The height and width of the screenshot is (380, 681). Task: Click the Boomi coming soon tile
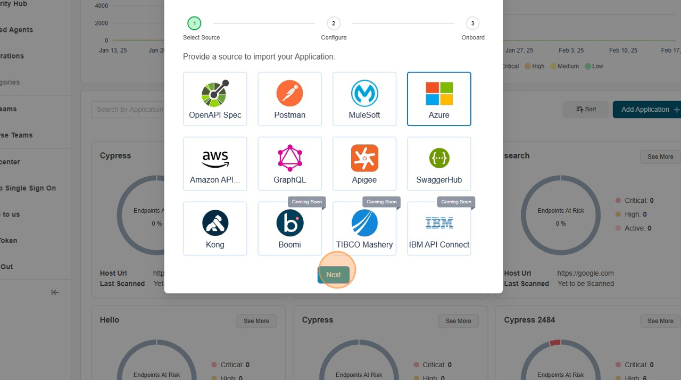tap(289, 229)
